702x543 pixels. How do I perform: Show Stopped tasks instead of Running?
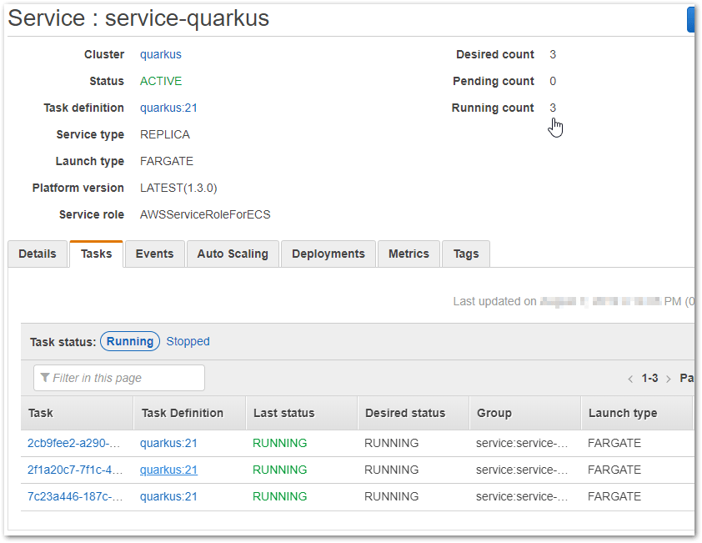[188, 341]
